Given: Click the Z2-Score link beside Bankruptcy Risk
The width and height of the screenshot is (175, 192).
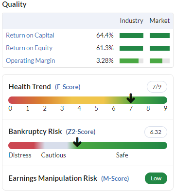Looking at the screenshot, I should (x=81, y=132).
